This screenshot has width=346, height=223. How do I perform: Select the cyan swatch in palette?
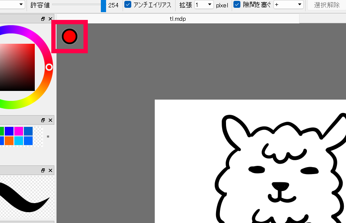tap(19, 141)
